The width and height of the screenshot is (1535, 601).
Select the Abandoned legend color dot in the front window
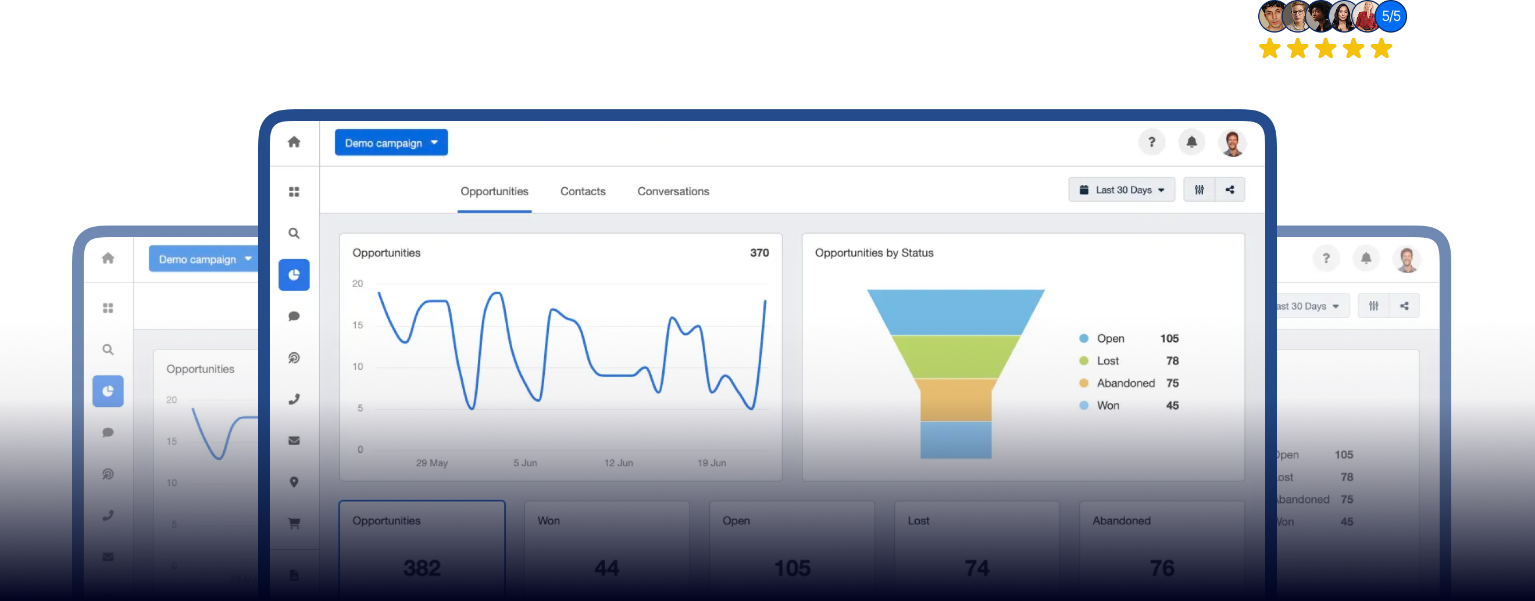(x=1084, y=383)
